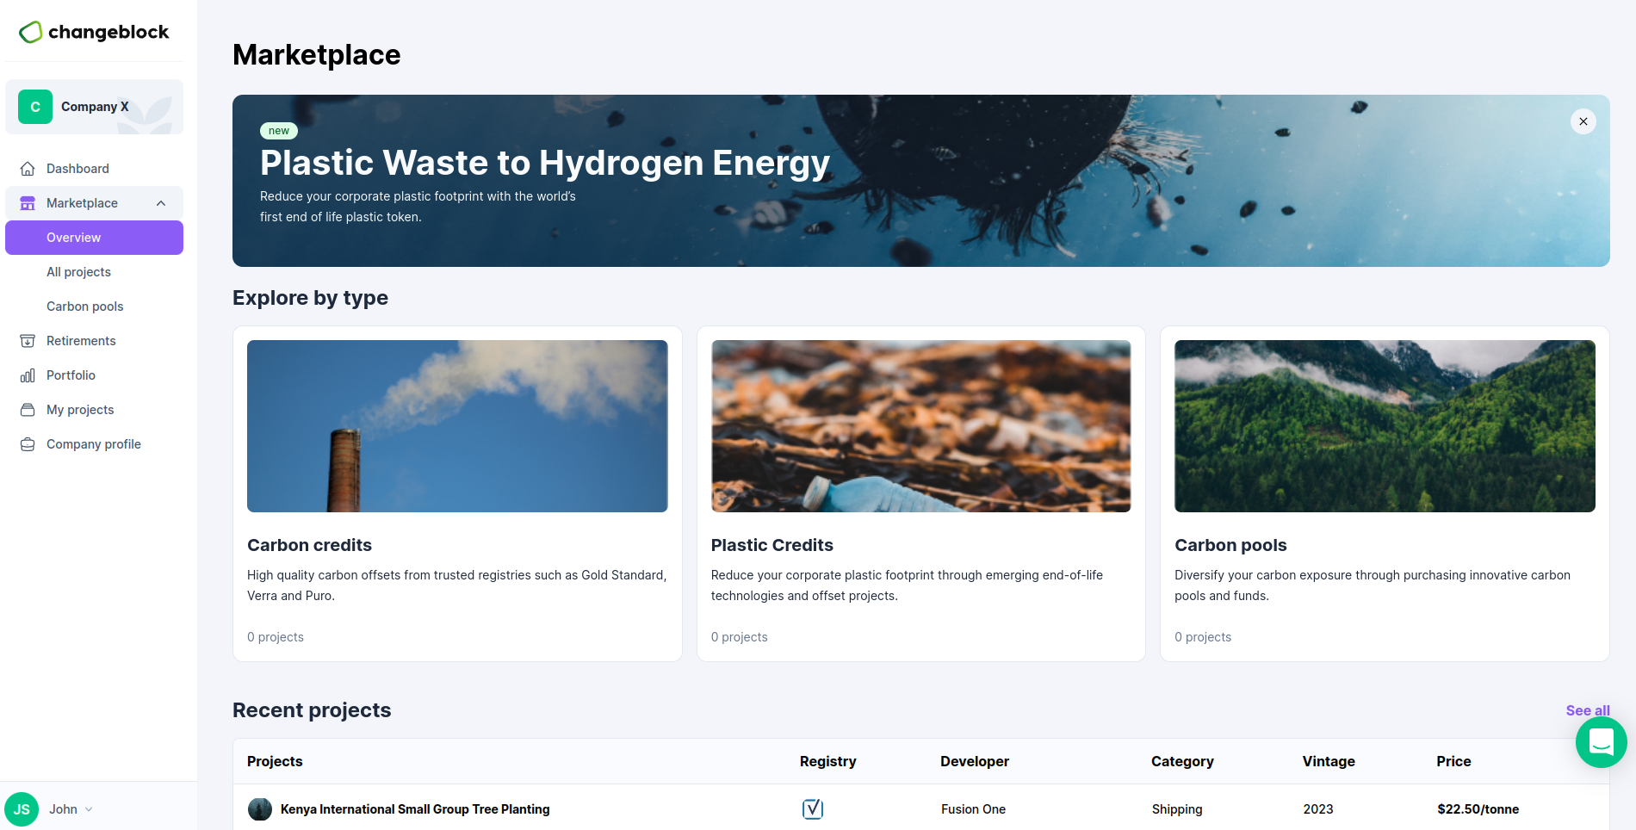Screen dimensions: 1636x830
Task: Dismiss the Plastic Waste banner
Action: (1583, 121)
